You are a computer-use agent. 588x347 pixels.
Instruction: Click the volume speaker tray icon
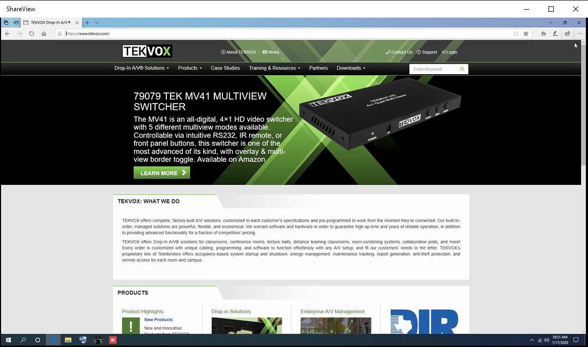(546, 340)
